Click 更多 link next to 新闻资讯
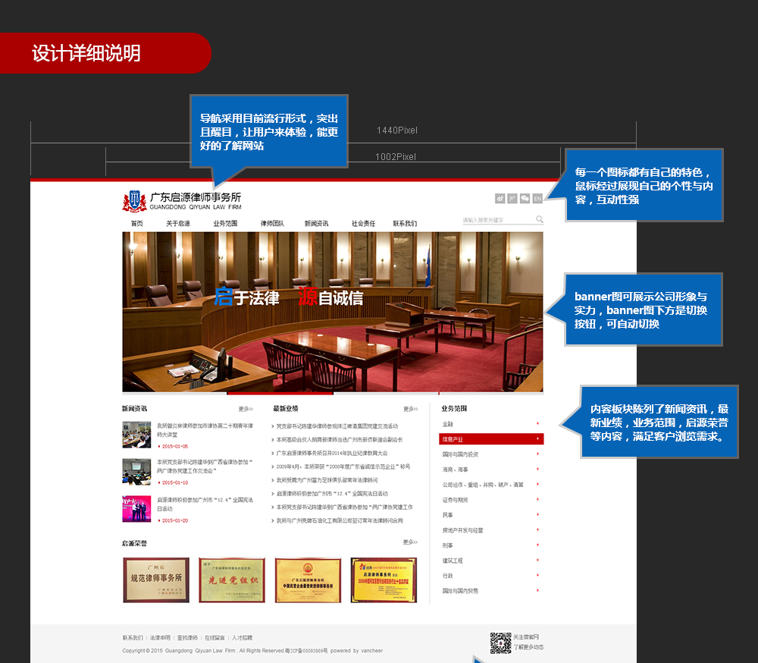 (246, 409)
